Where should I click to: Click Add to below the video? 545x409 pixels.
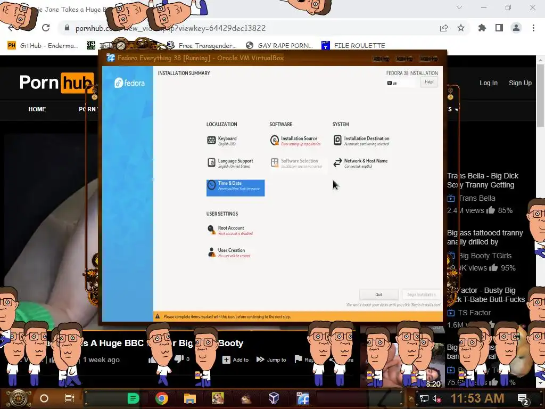[236, 359]
